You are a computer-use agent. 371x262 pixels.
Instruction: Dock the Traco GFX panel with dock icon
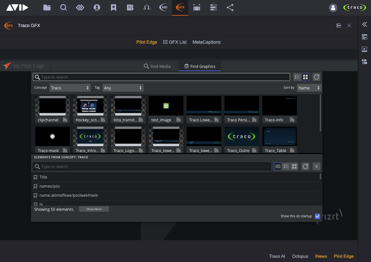[x=339, y=25]
